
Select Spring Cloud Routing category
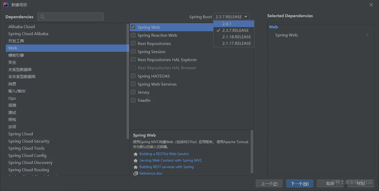point(67,170)
